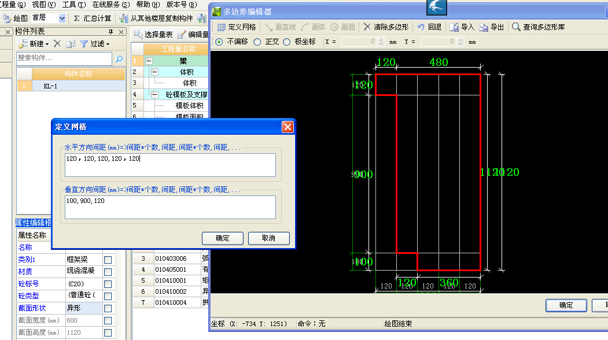Toggle checkbox in 砼类型 row
Viewport: 608px width, 340px height.
point(108,296)
